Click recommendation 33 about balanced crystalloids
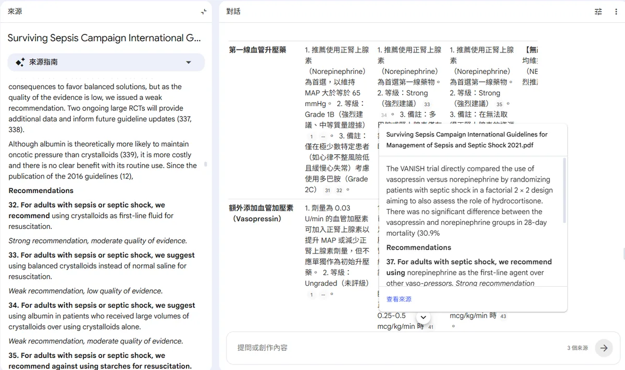Screen dimensions: 625x370 (102, 266)
